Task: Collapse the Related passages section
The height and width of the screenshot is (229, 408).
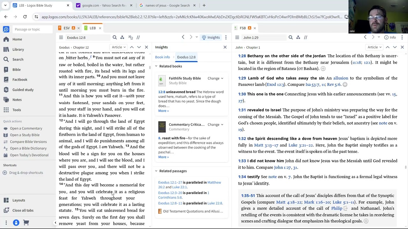Action: 156,171
